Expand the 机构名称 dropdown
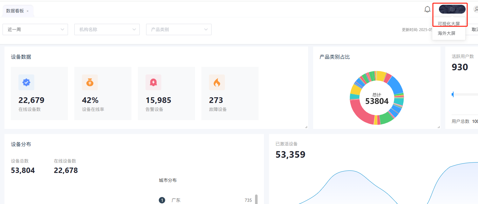Screen dimensions: 478x204 (107, 29)
